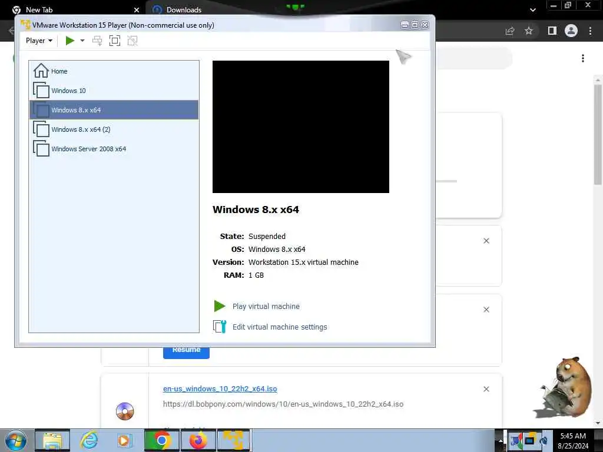Select Windows 8.x x64 (2) entry
Image resolution: width=603 pixels, height=452 pixels.
(114, 129)
